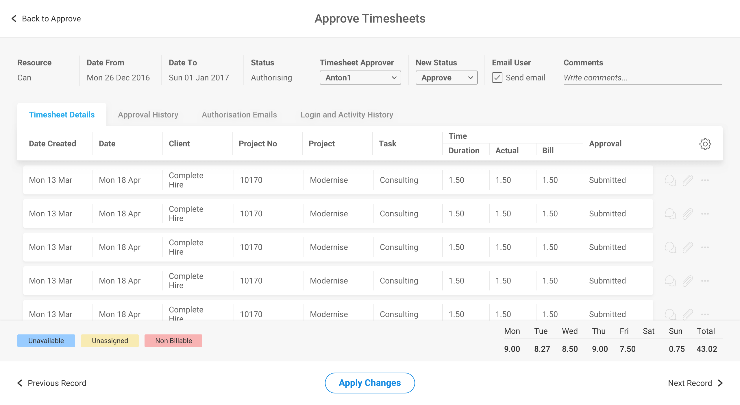Image resolution: width=740 pixels, height=405 pixels.
Task: Click comment bubble icon on third row
Action: [x=670, y=247]
